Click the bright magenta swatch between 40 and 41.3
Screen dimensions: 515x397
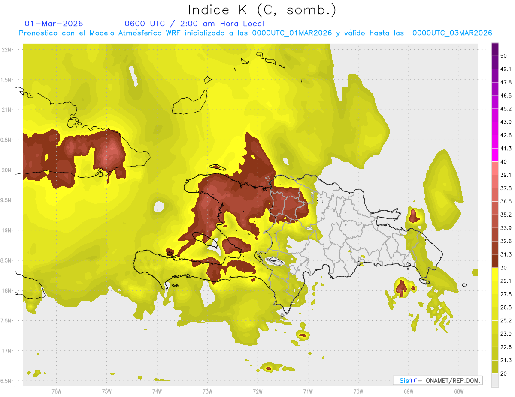pos(495,155)
